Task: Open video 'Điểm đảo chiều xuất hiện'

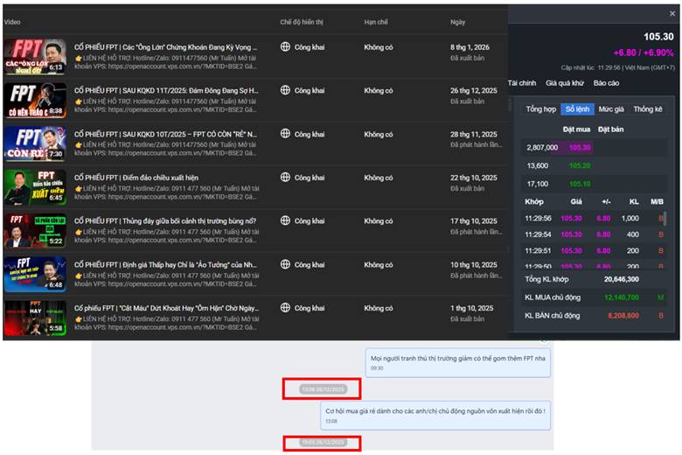Action: (136, 178)
